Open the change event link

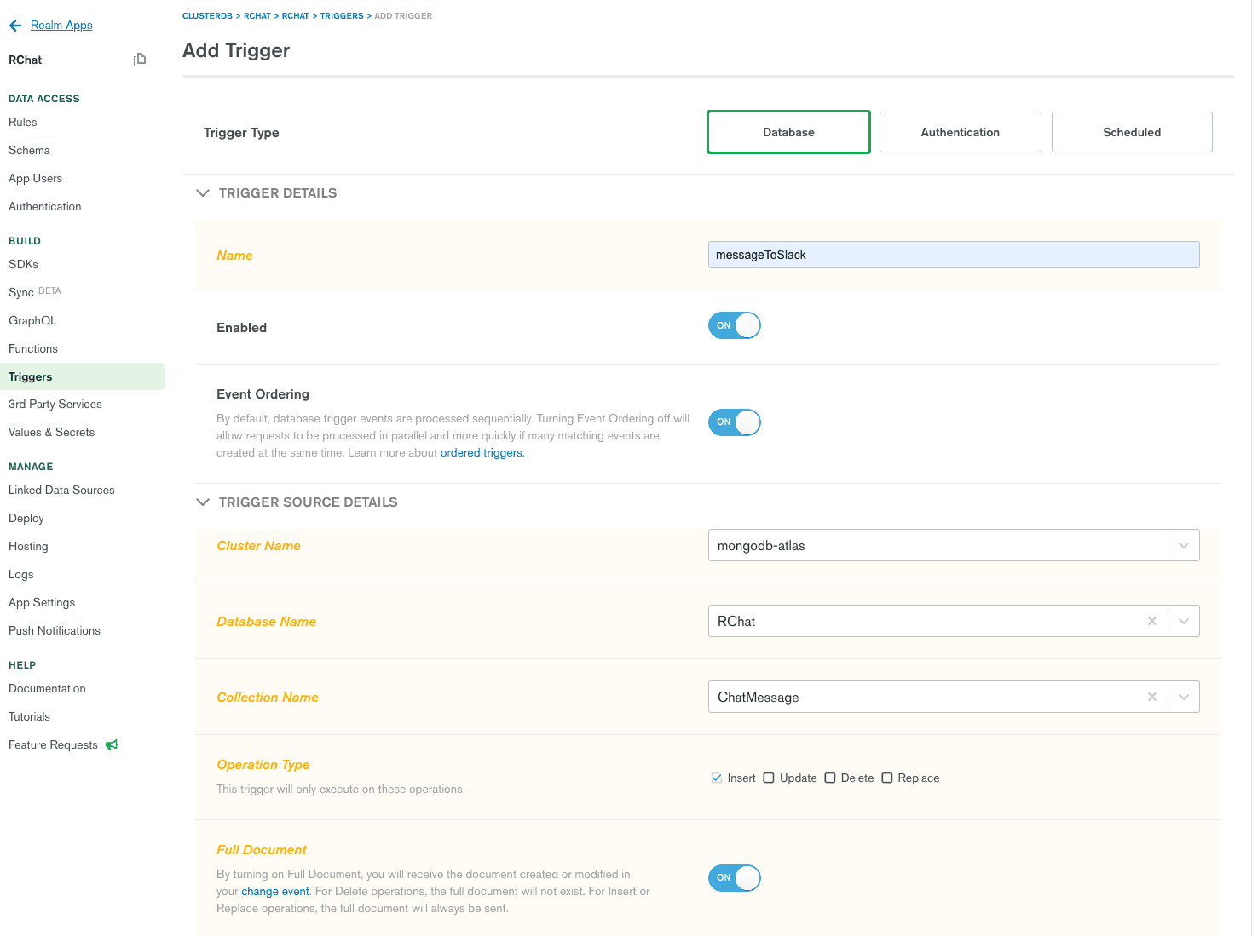(275, 892)
